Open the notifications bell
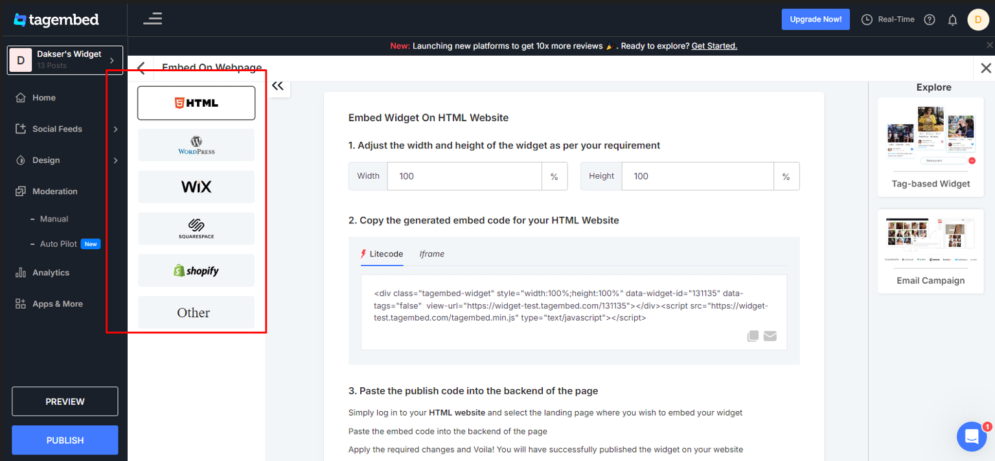 952,19
